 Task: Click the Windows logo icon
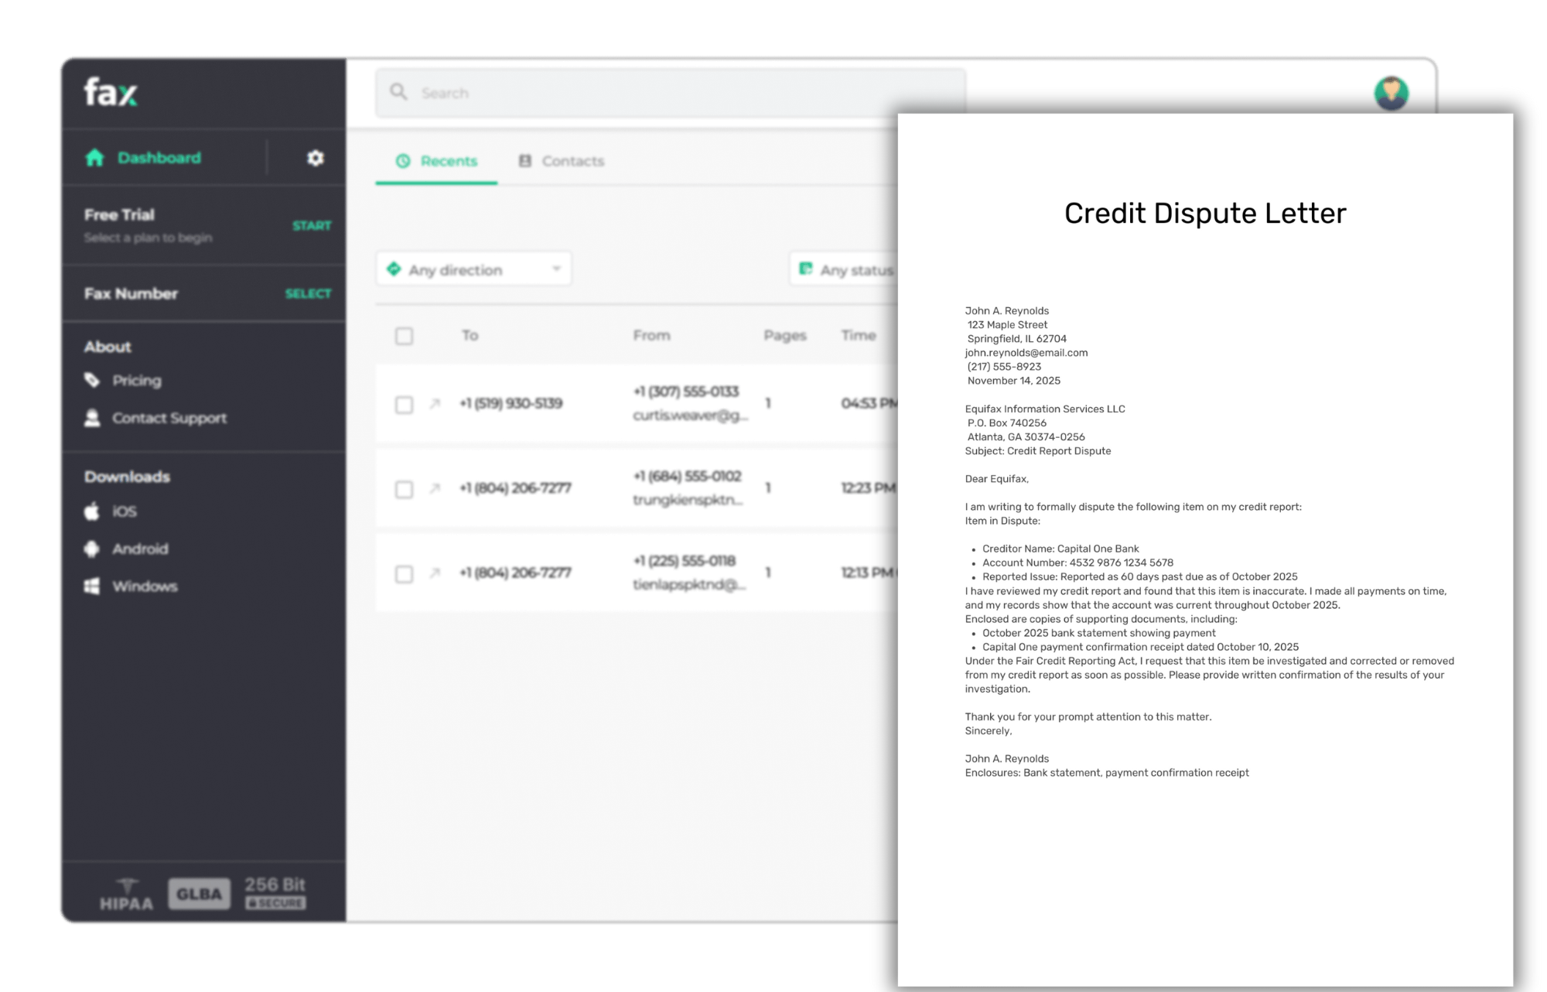92,586
